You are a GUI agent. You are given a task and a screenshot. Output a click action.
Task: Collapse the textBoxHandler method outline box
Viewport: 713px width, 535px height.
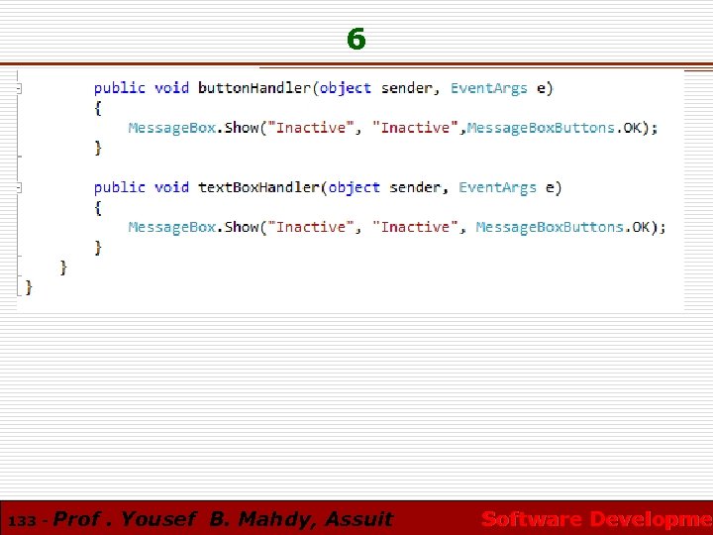[x=19, y=187]
